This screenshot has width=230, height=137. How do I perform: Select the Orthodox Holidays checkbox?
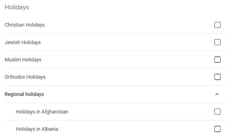tap(217, 77)
